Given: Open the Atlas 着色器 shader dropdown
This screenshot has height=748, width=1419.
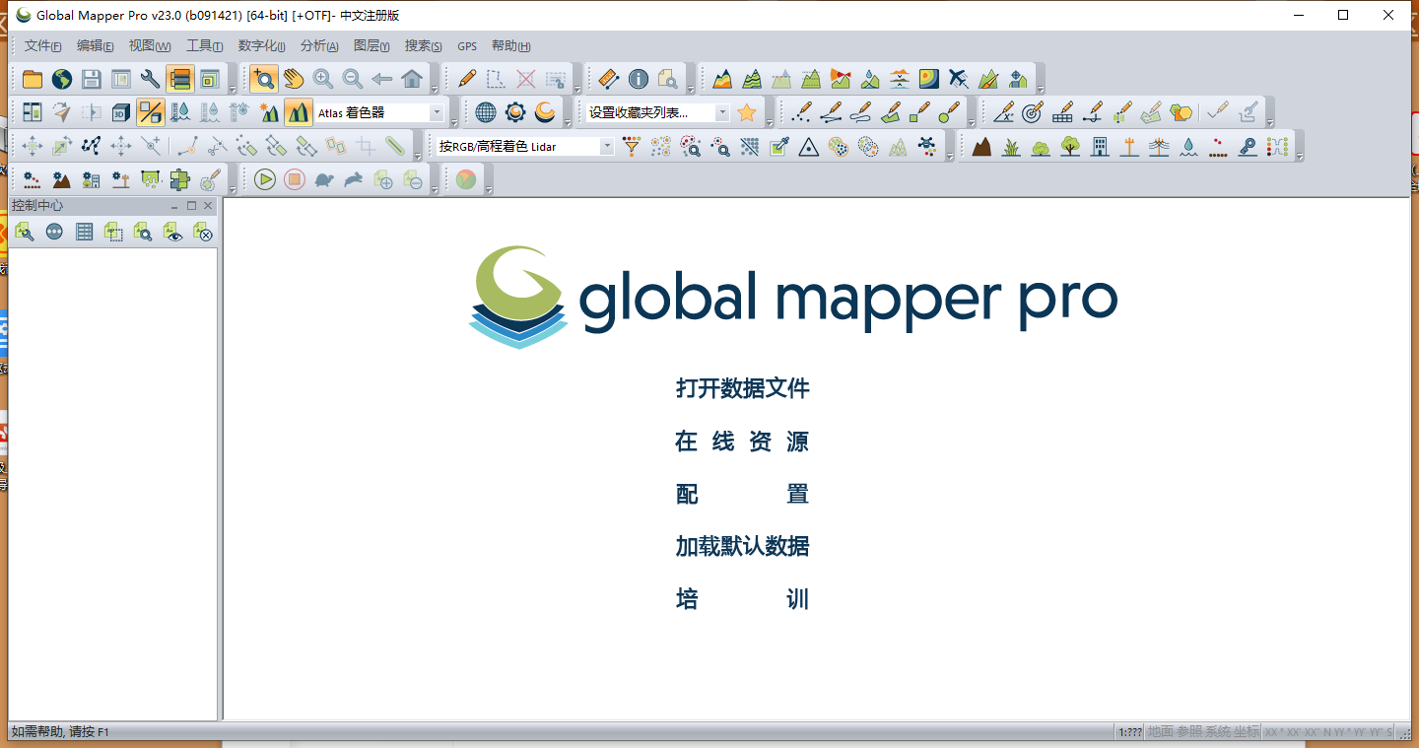Looking at the screenshot, I should pyautogui.click(x=379, y=113).
